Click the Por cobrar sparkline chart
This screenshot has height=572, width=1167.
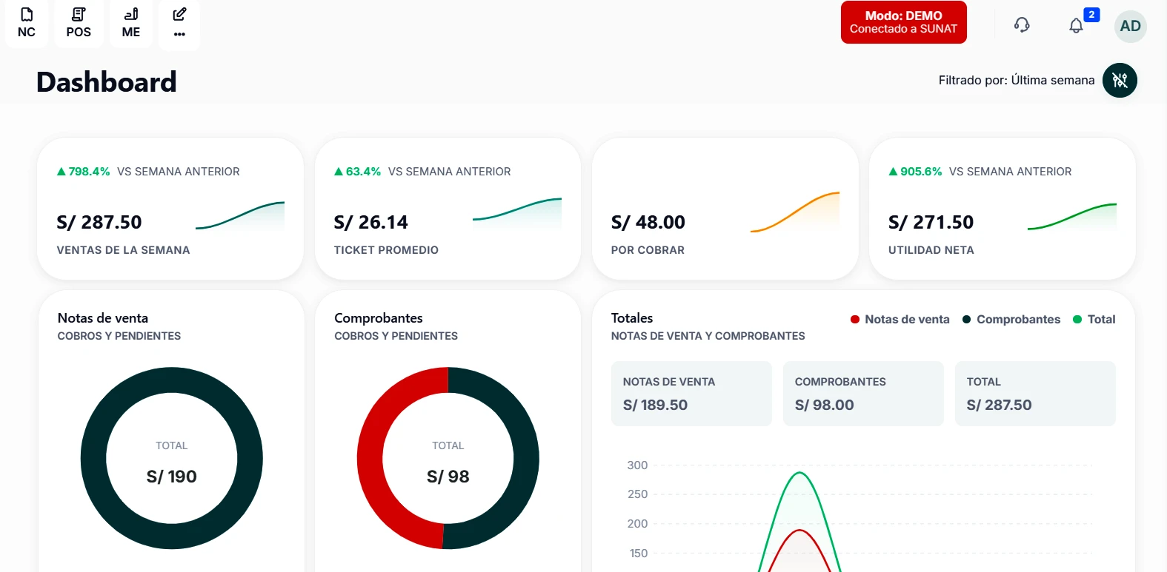coord(795,212)
